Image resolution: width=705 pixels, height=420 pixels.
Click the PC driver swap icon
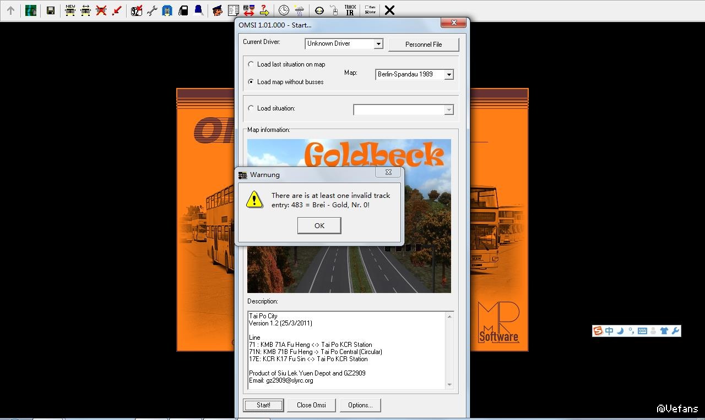point(249,10)
